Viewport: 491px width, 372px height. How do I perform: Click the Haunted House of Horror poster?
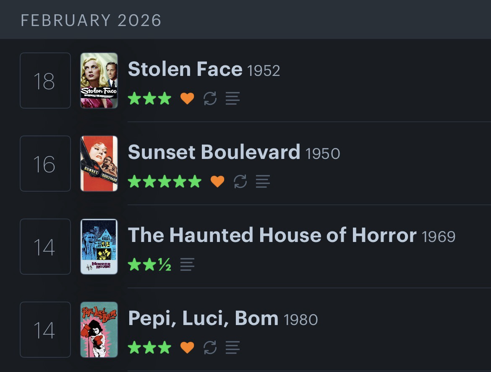[99, 247]
